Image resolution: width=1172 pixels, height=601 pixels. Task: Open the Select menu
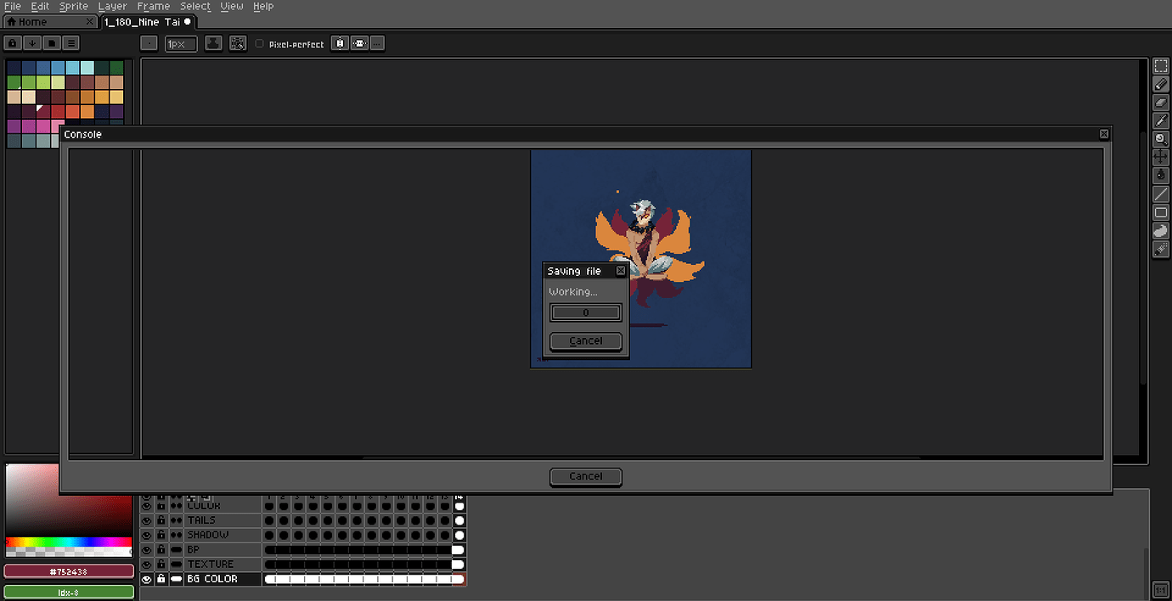195,6
